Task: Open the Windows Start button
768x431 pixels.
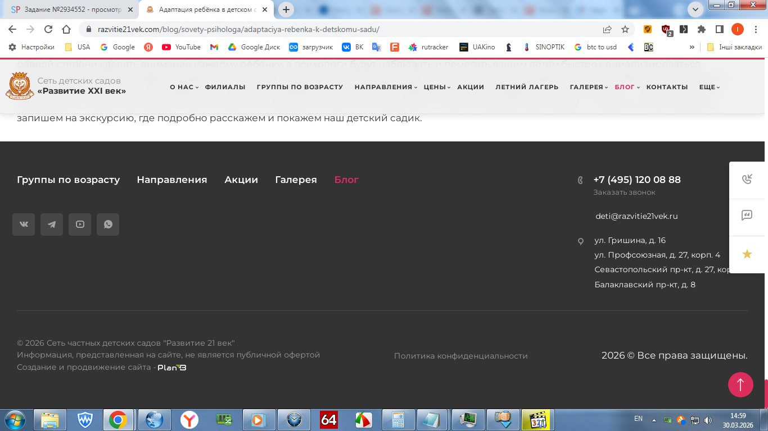Action: (x=15, y=420)
